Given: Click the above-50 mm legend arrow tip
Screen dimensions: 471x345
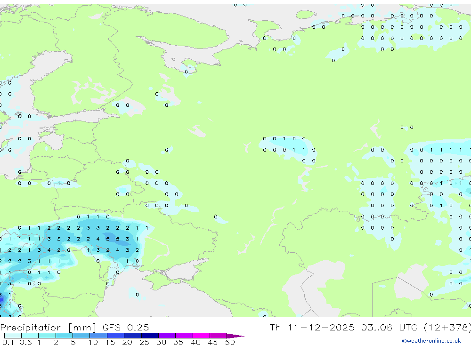Looking at the screenshot, I should click(235, 336).
